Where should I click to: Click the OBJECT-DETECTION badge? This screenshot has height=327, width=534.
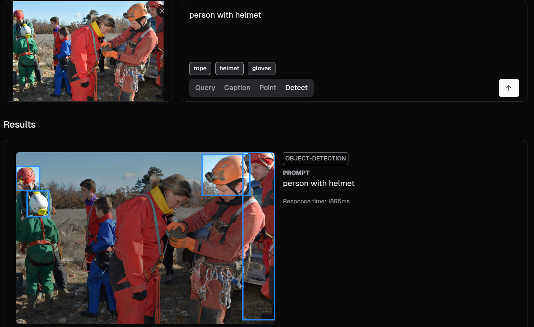point(315,159)
